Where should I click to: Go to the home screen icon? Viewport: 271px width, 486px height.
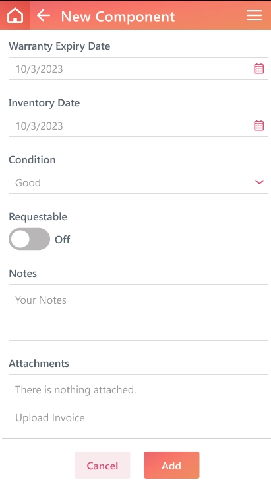15,15
